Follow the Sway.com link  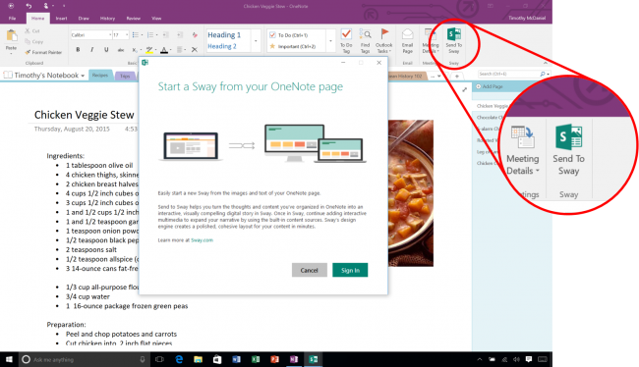coord(203,240)
